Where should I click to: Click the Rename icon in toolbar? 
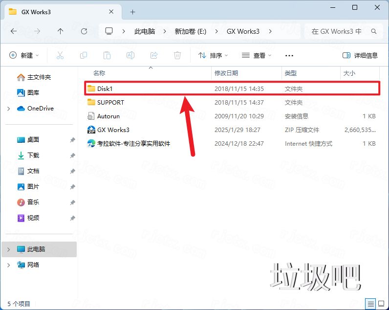click(130, 55)
